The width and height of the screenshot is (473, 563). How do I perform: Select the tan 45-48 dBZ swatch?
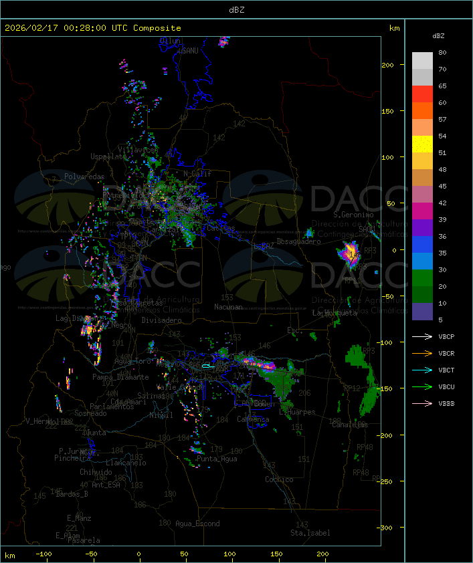422,178
